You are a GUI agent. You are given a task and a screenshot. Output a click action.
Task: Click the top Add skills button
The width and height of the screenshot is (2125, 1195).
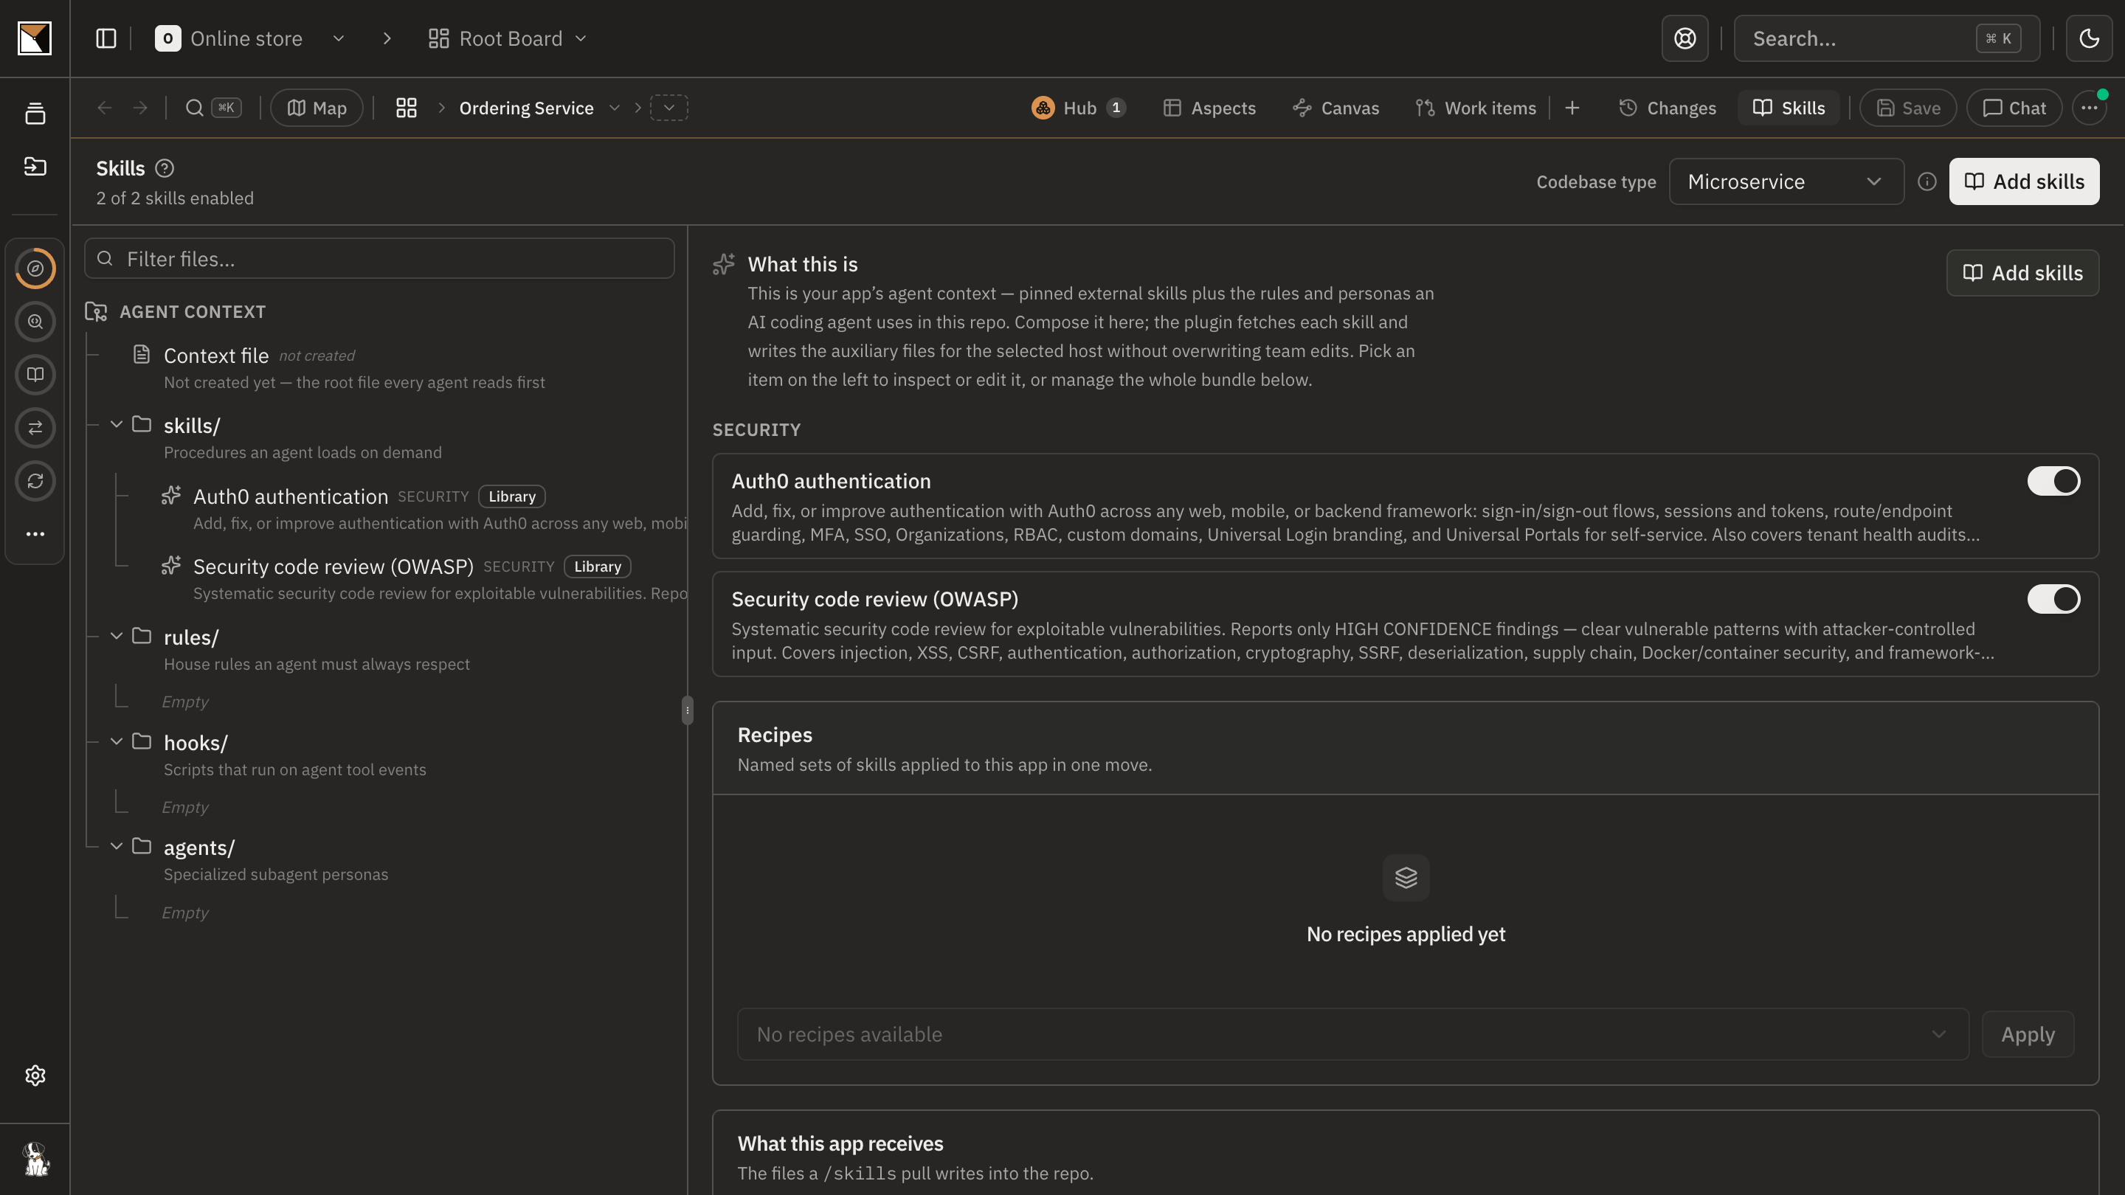coord(2023,181)
